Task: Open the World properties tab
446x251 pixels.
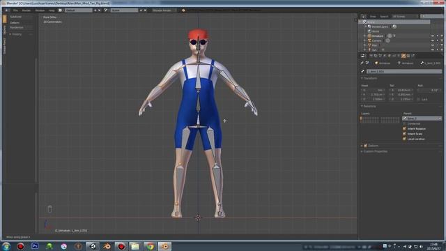Action: 384,56
